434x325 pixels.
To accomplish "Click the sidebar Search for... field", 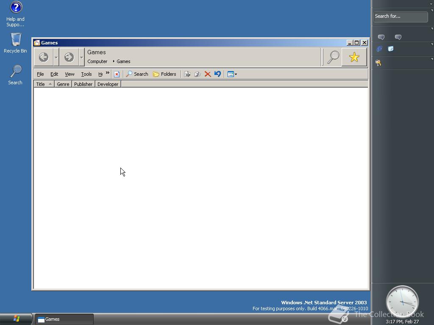I will [x=400, y=17].
